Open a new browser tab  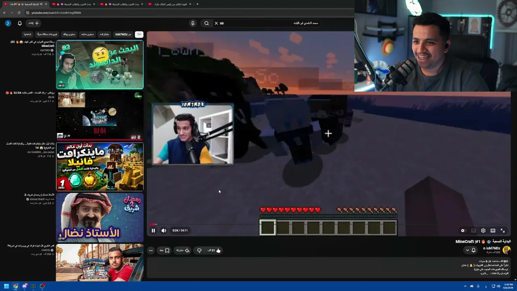point(197,4)
